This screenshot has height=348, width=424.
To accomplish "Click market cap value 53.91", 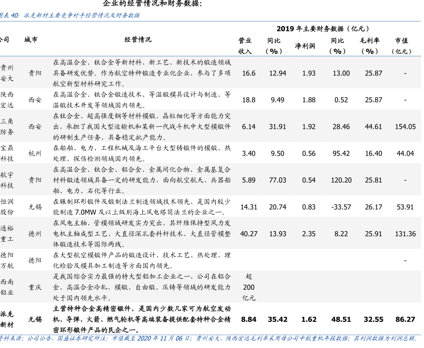I will (x=406, y=207).
